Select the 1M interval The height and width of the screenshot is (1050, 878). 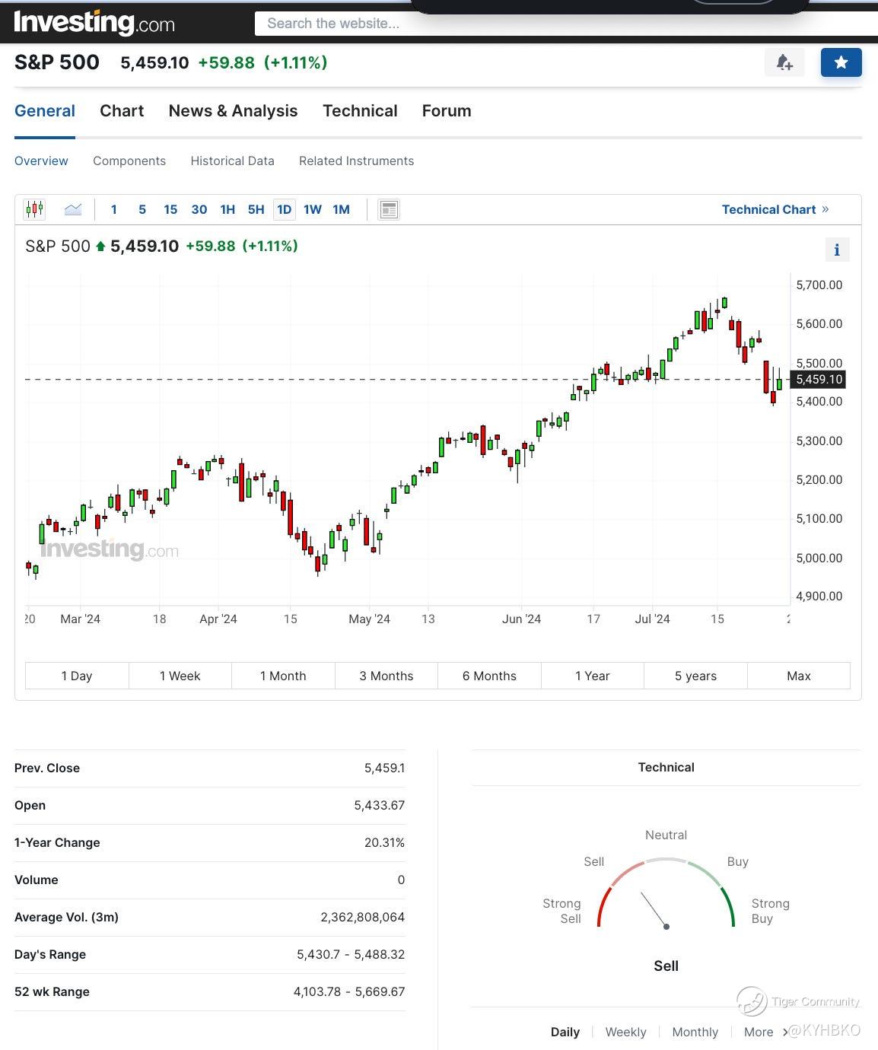point(341,209)
